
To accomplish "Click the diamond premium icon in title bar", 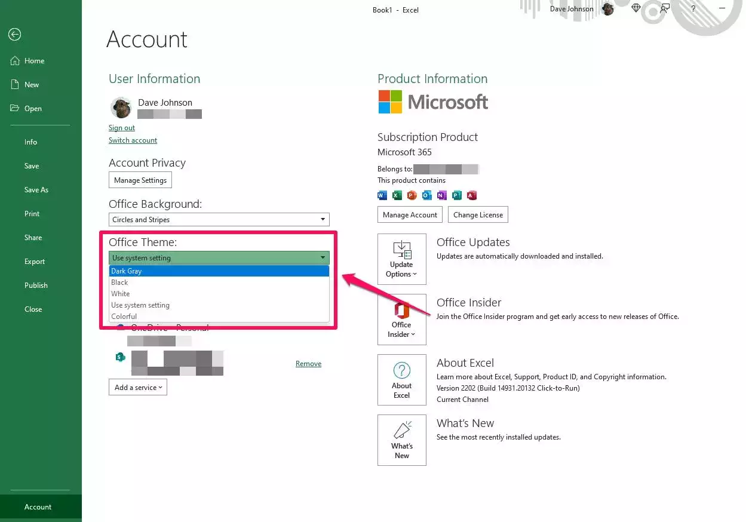I will pos(636,9).
